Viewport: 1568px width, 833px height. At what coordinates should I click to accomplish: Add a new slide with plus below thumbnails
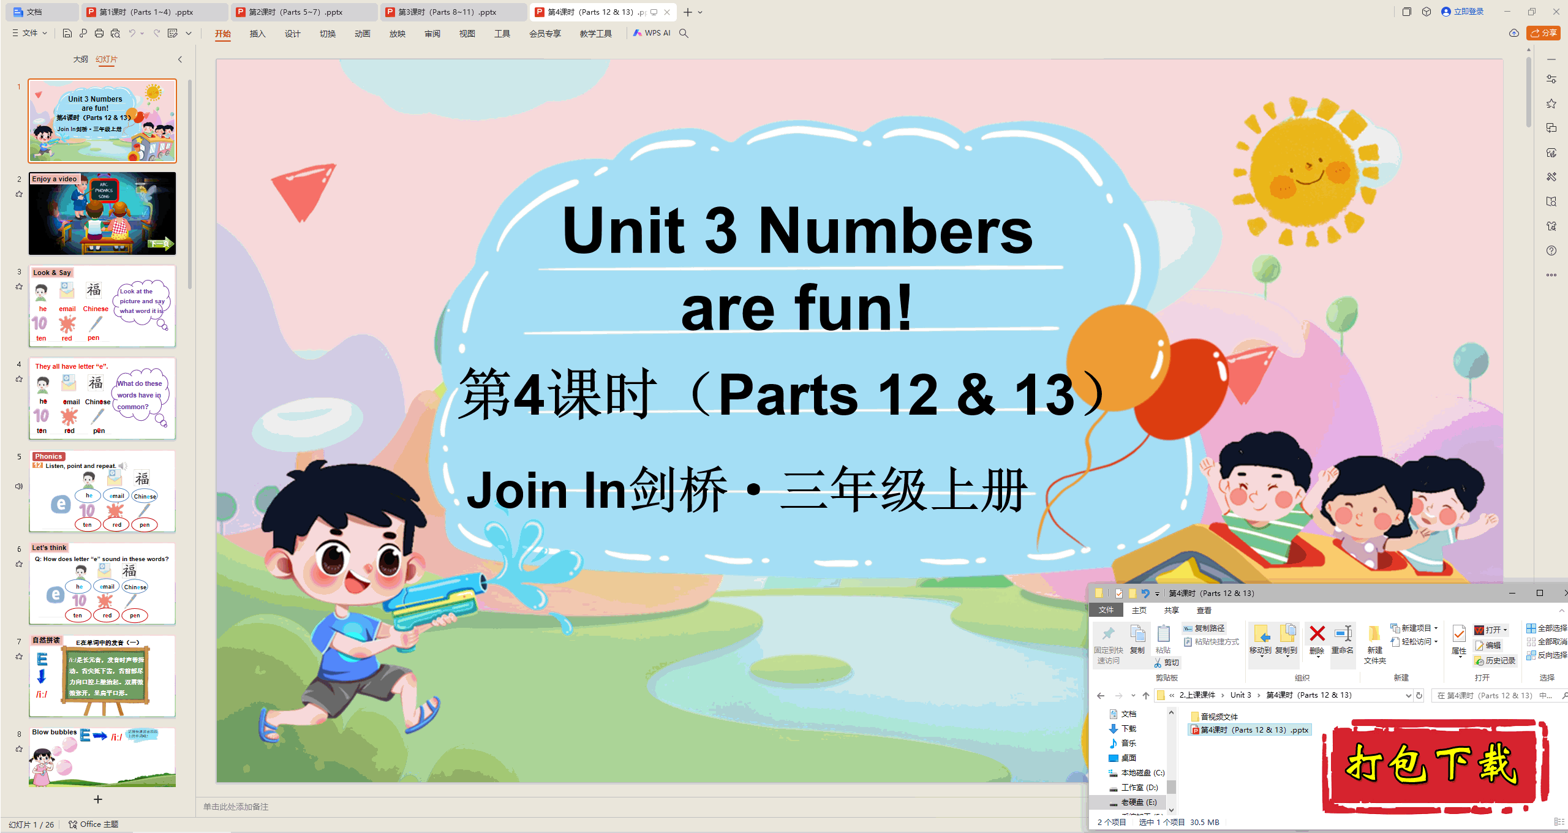(98, 799)
